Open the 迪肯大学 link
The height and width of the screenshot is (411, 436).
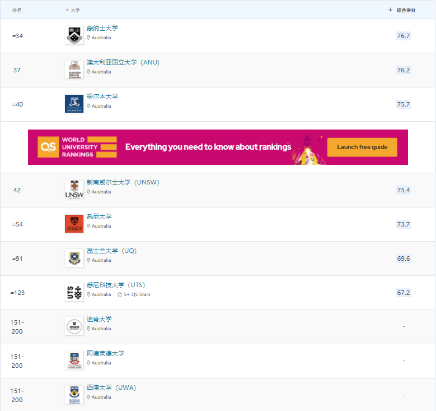click(99, 320)
